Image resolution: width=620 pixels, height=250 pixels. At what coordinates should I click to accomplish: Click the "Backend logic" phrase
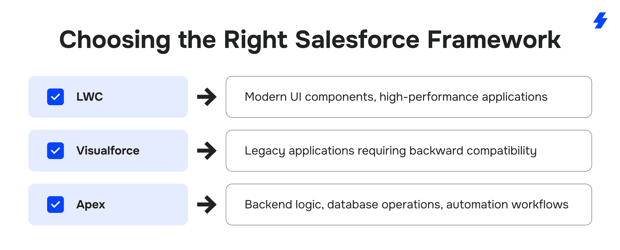[284, 205]
